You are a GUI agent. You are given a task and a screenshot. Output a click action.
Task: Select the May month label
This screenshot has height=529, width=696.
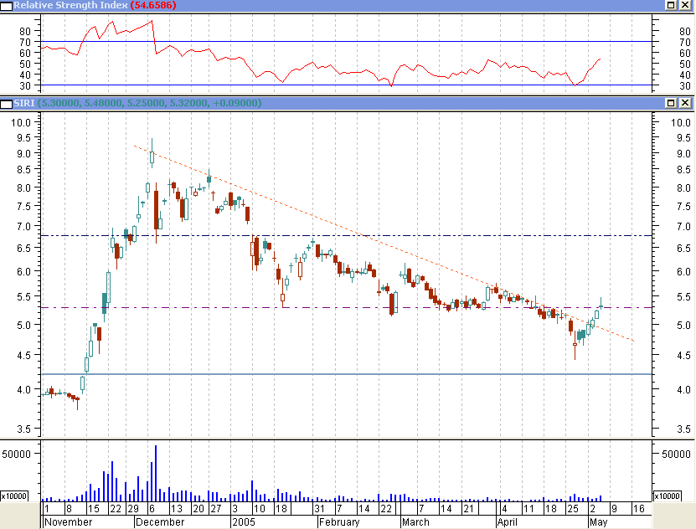coord(598,522)
